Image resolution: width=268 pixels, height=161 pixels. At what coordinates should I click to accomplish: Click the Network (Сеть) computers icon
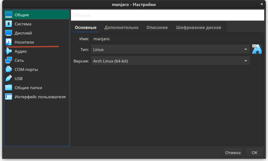(9, 60)
